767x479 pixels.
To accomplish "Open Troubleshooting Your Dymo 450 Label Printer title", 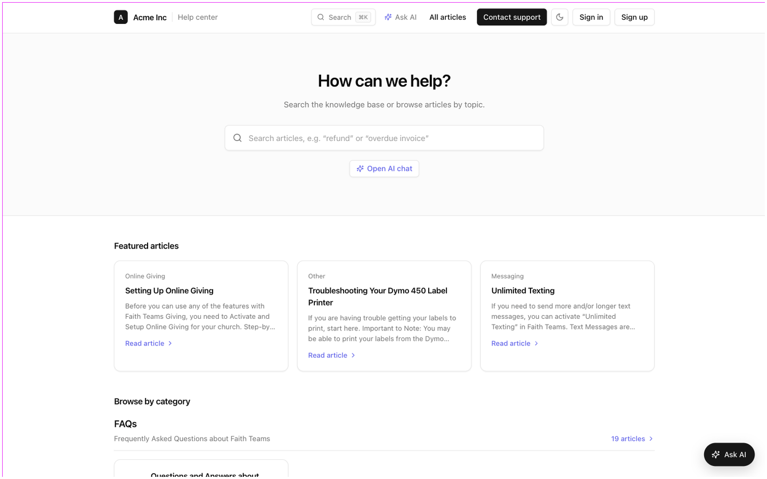I will (x=378, y=296).
